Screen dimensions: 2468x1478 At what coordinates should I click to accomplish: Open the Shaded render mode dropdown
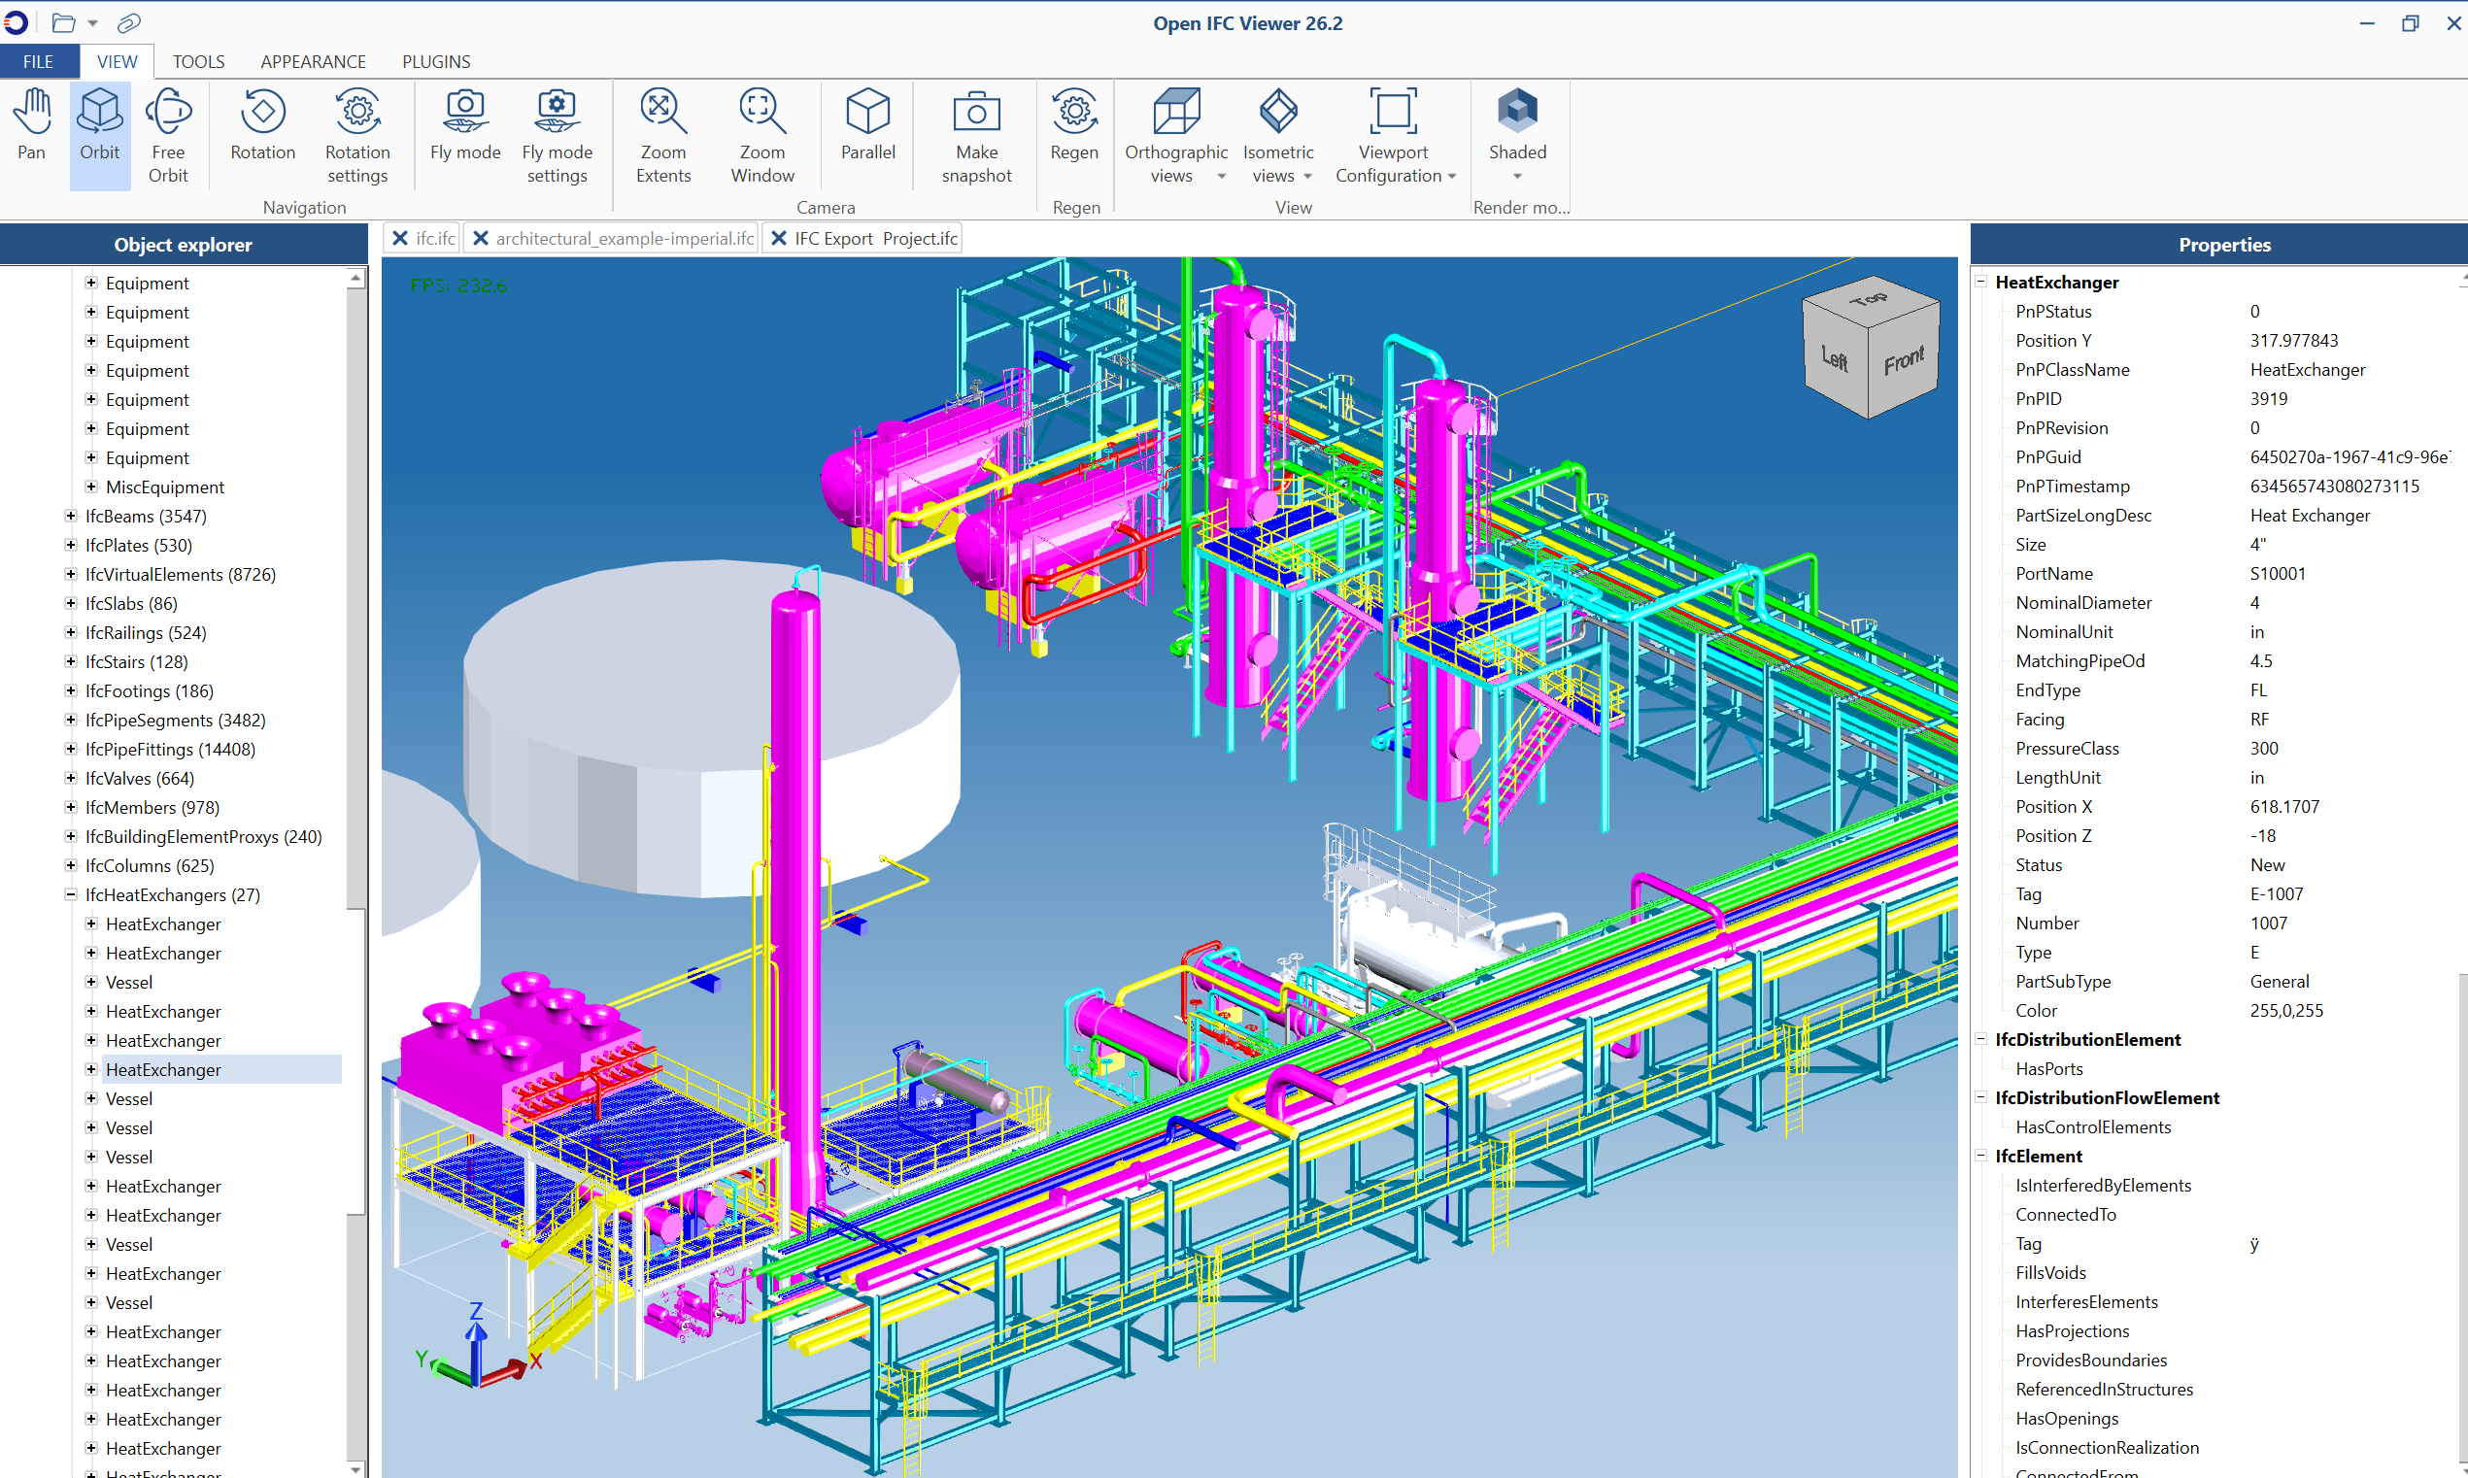pos(1517,177)
